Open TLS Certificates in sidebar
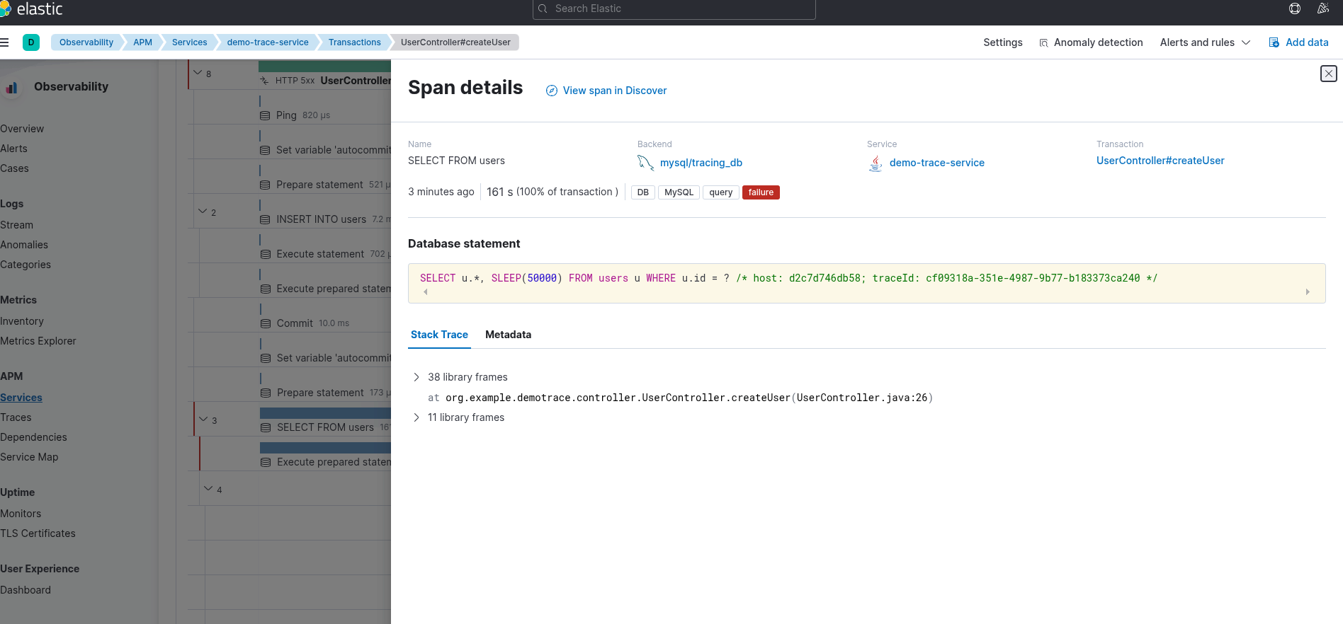The image size is (1343, 624). pyautogui.click(x=38, y=533)
